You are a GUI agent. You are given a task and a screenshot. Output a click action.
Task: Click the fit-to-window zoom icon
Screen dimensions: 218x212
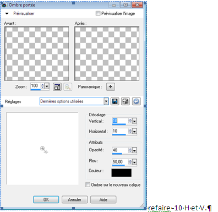57,87
